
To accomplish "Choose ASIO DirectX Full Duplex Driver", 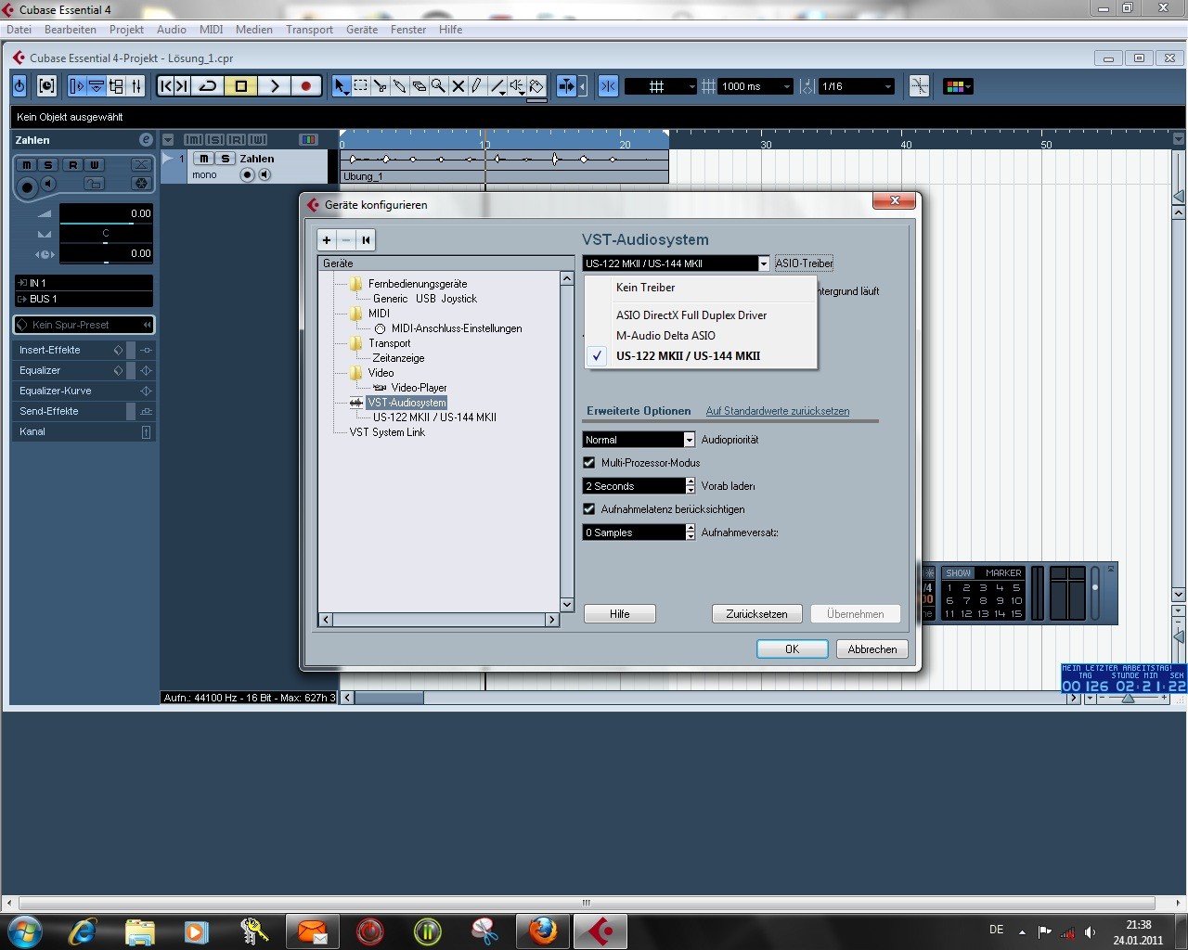I will click(701, 315).
